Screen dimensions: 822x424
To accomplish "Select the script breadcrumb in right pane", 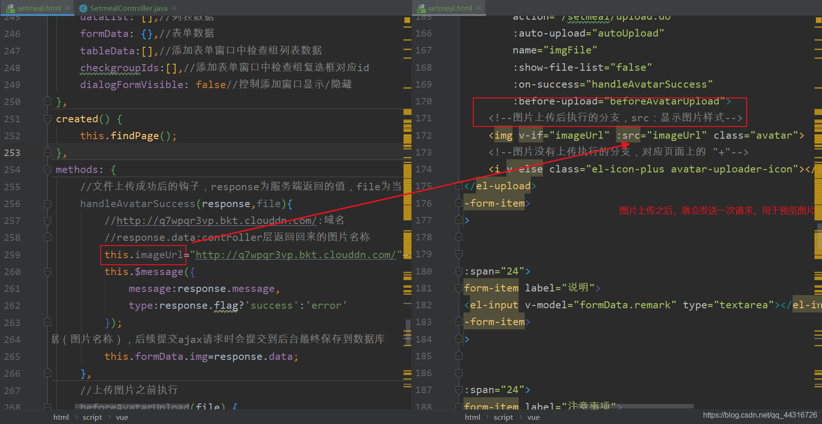I will [503, 417].
